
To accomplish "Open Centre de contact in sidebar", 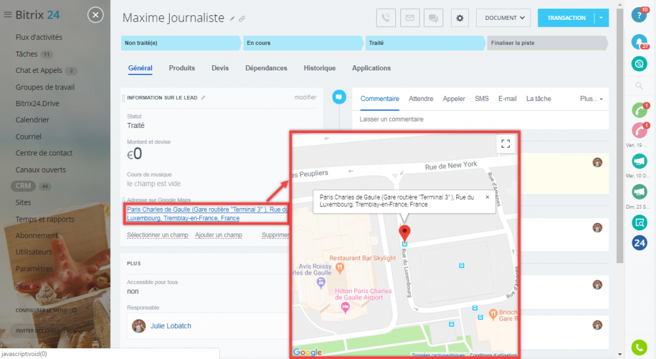I will point(44,153).
